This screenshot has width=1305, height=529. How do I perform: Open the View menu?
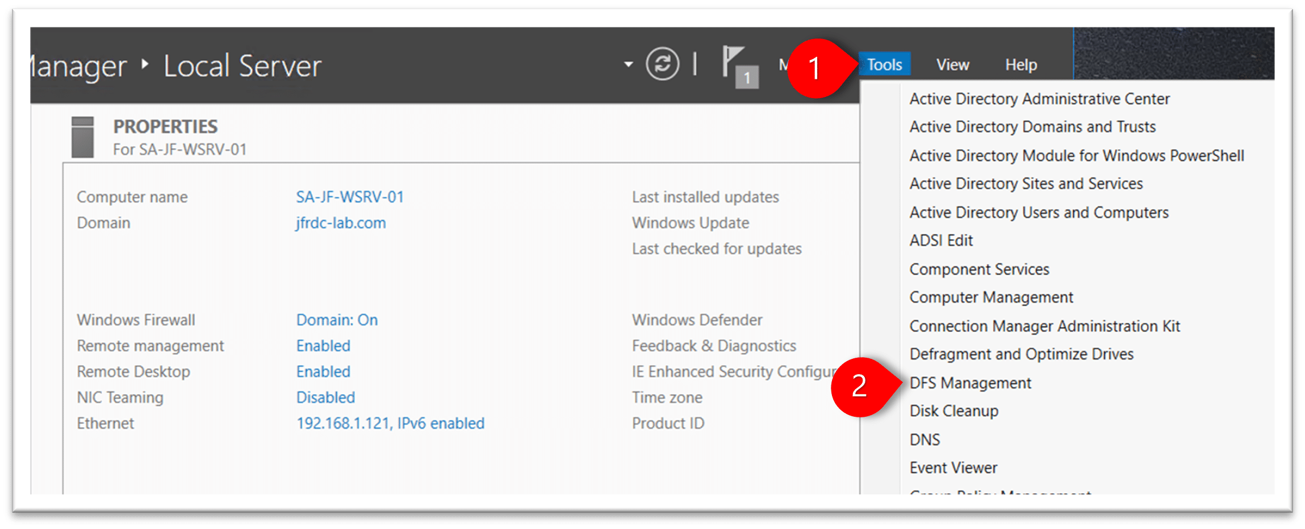[x=952, y=65]
